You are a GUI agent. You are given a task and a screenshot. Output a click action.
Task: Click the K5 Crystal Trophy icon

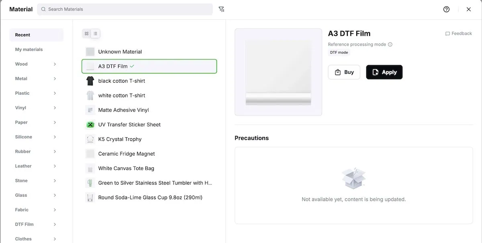click(90, 139)
